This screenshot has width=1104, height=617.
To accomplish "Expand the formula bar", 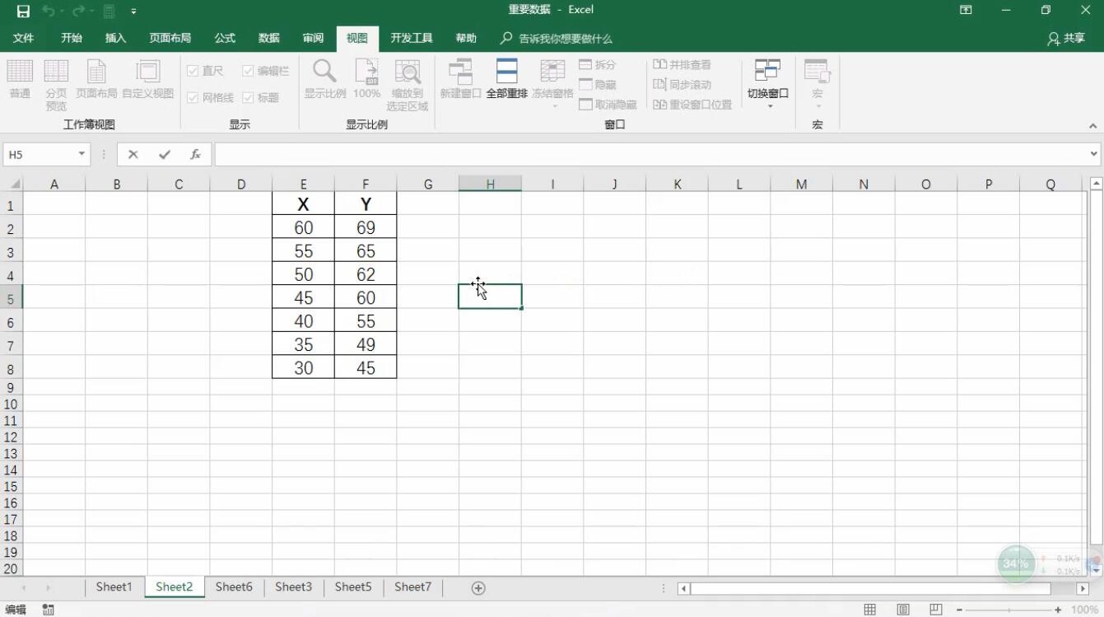I will [x=1094, y=154].
